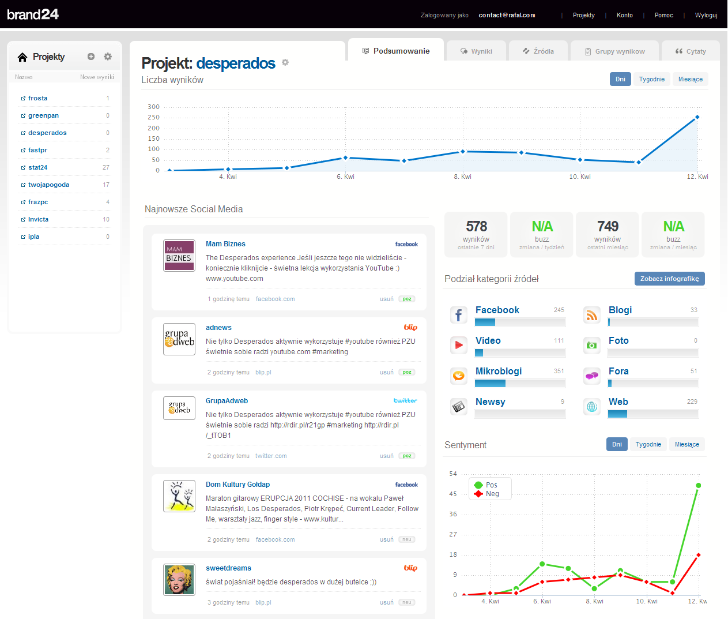Open the frosta project

[x=38, y=98]
